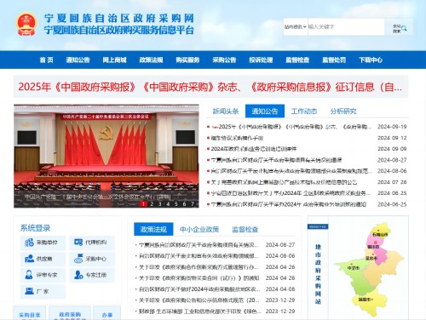426x320 pixels.
Task: Open the 采购中心 login entry
Action: click(92, 259)
